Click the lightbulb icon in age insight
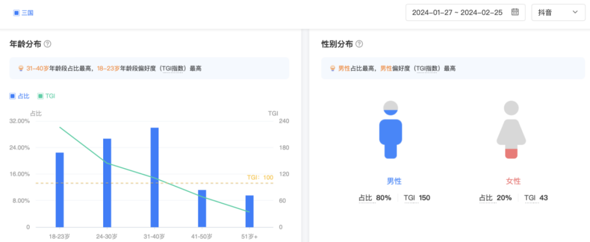Image resolution: width=590 pixels, height=242 pixels. [x=21, y=68]
